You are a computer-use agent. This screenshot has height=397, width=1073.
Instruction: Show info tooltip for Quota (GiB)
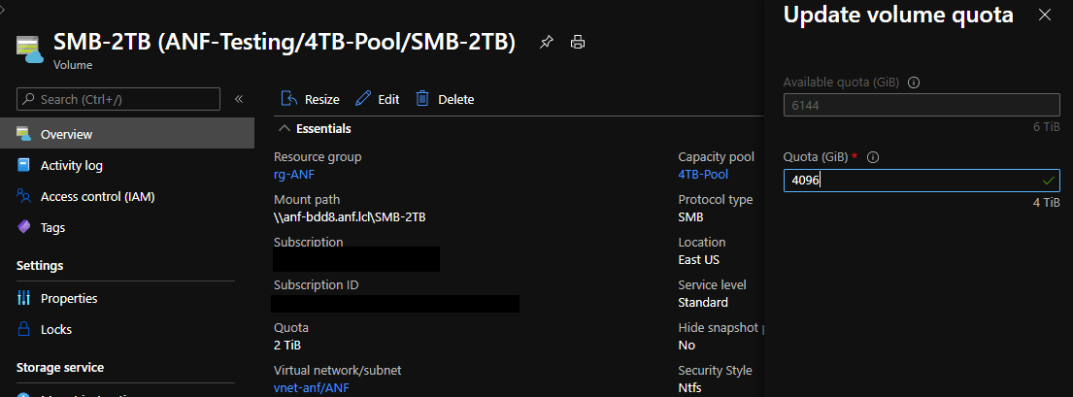873,157
